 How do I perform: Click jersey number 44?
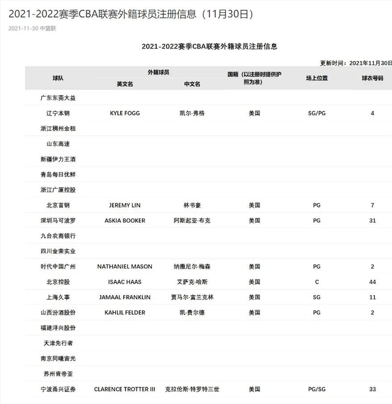372,282
